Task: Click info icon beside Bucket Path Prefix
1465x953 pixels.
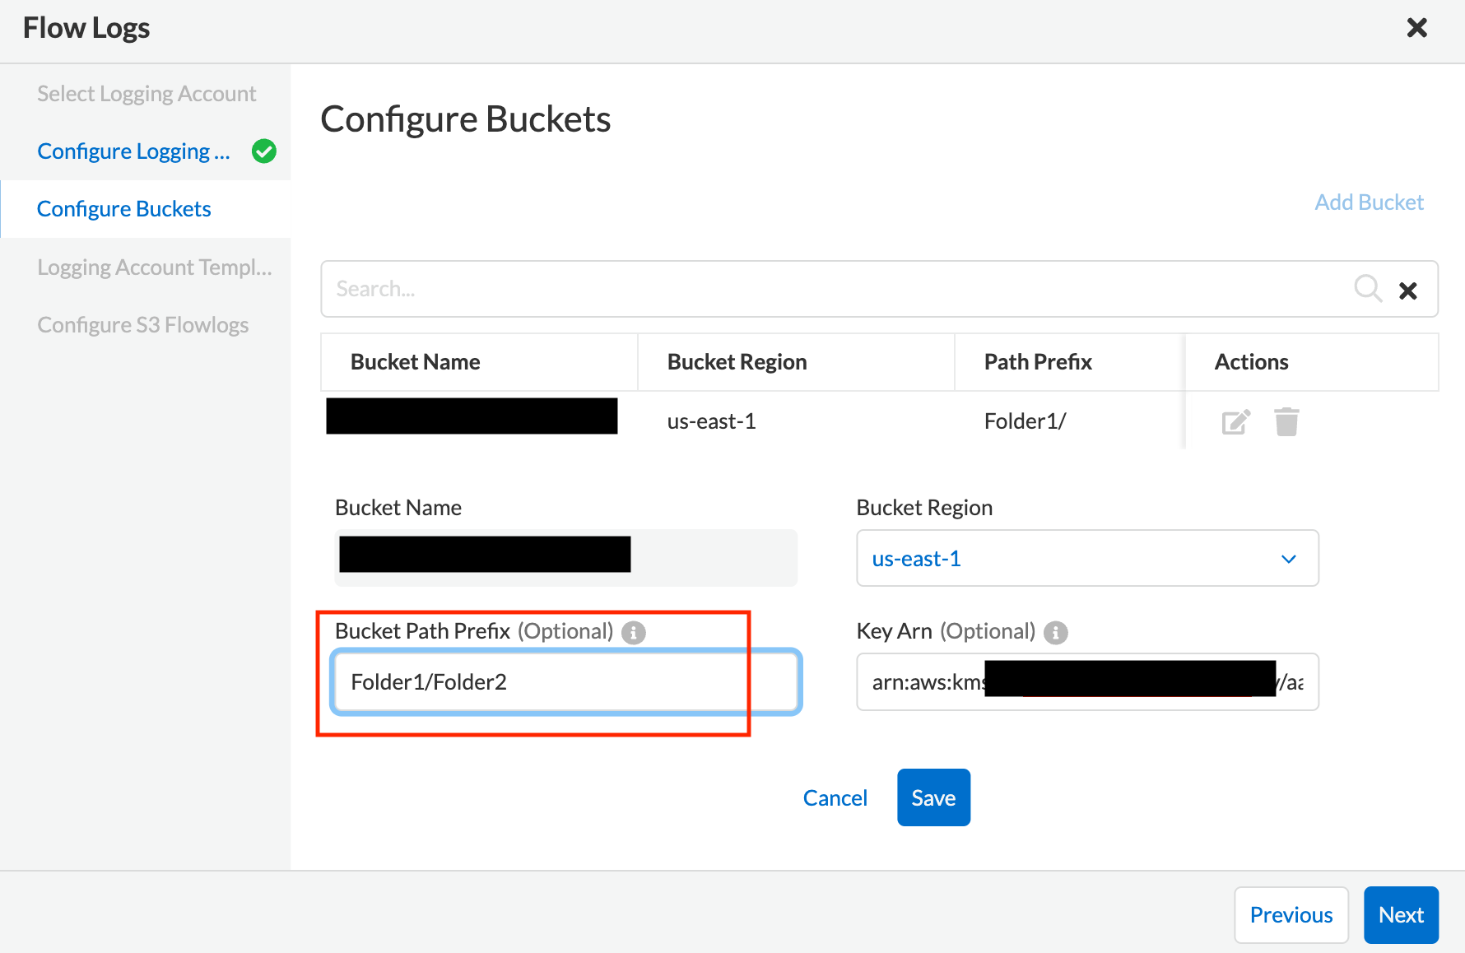Action: point(634,633)
